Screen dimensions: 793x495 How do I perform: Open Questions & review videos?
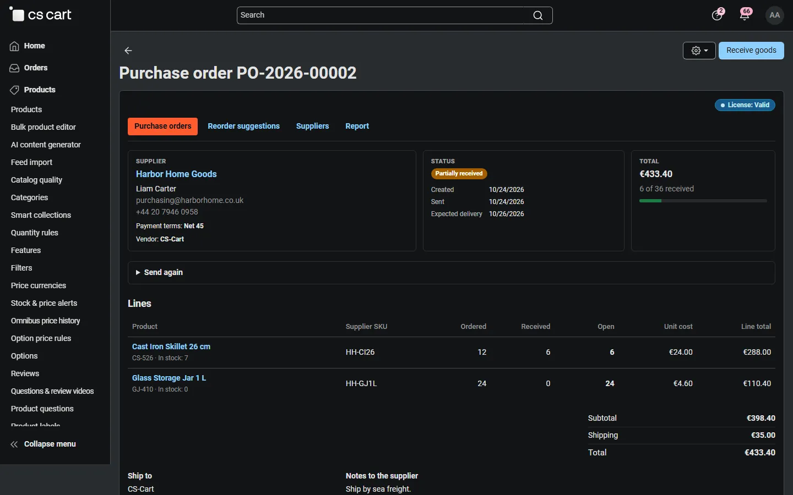coord(52,392)
